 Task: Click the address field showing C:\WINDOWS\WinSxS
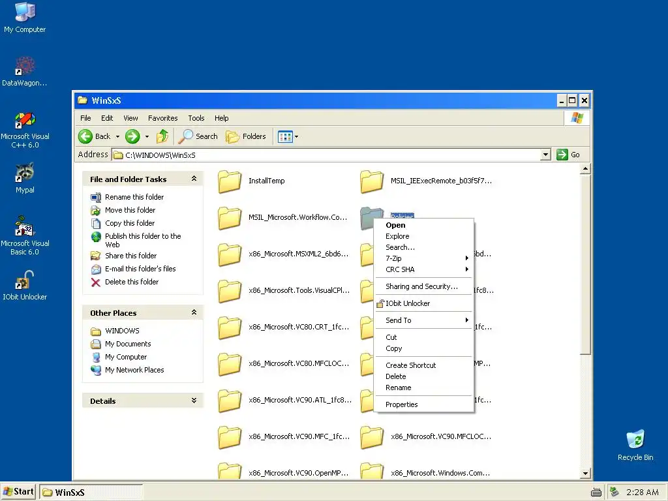pos(326,155)
